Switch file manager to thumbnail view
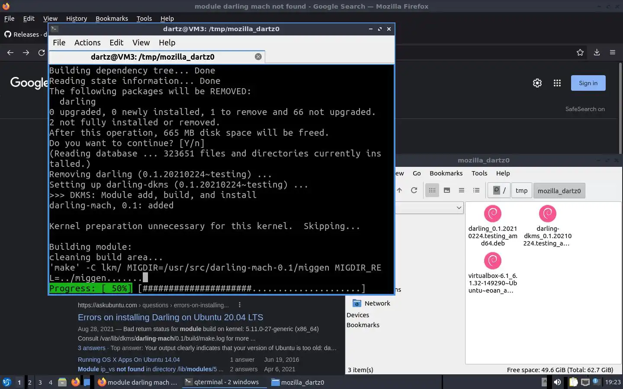The height and width of the screenshot is (389, 623). (447, 190)
